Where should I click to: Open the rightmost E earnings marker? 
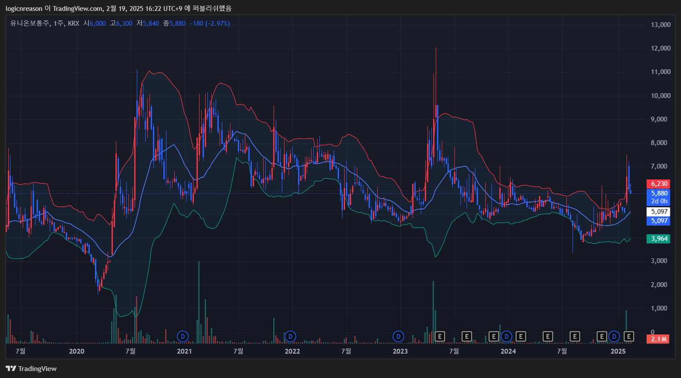(629, 336)
